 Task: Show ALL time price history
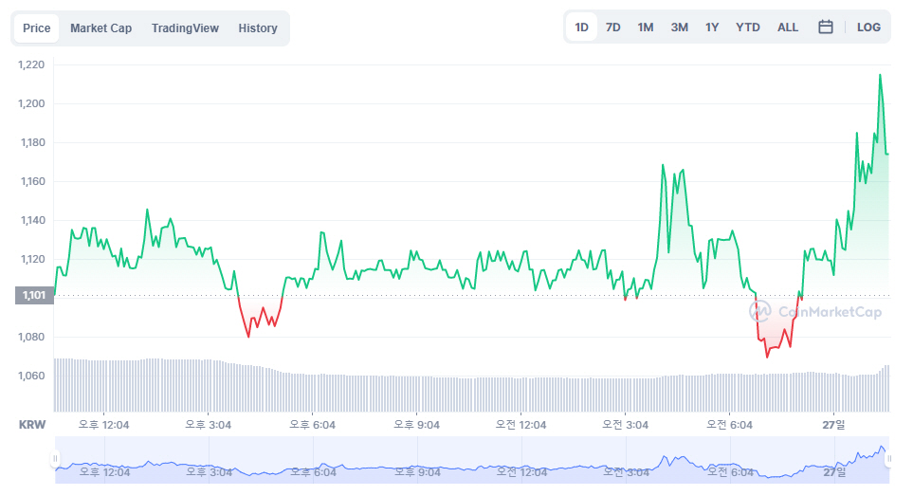788,28
